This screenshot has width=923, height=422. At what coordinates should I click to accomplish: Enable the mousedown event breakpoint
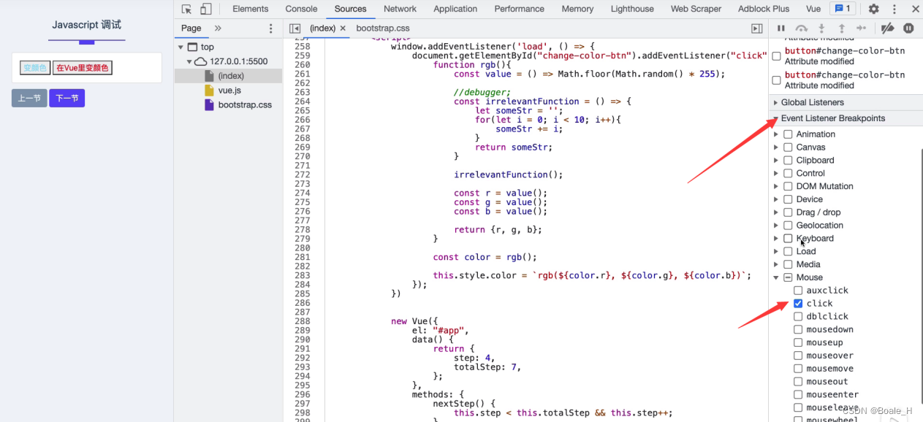point(798,330)
